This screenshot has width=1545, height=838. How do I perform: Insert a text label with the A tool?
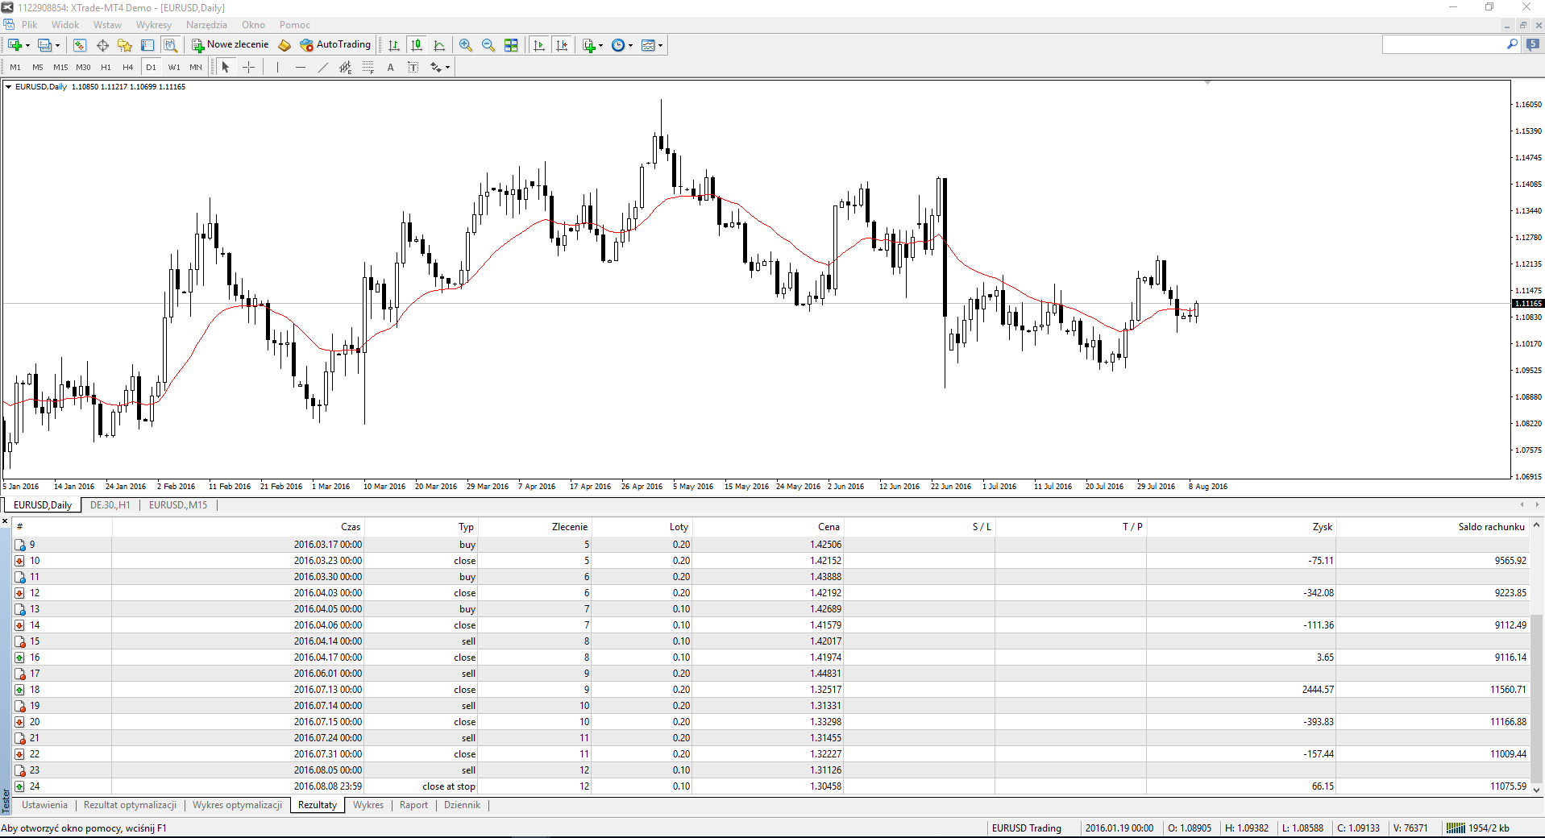390,67
